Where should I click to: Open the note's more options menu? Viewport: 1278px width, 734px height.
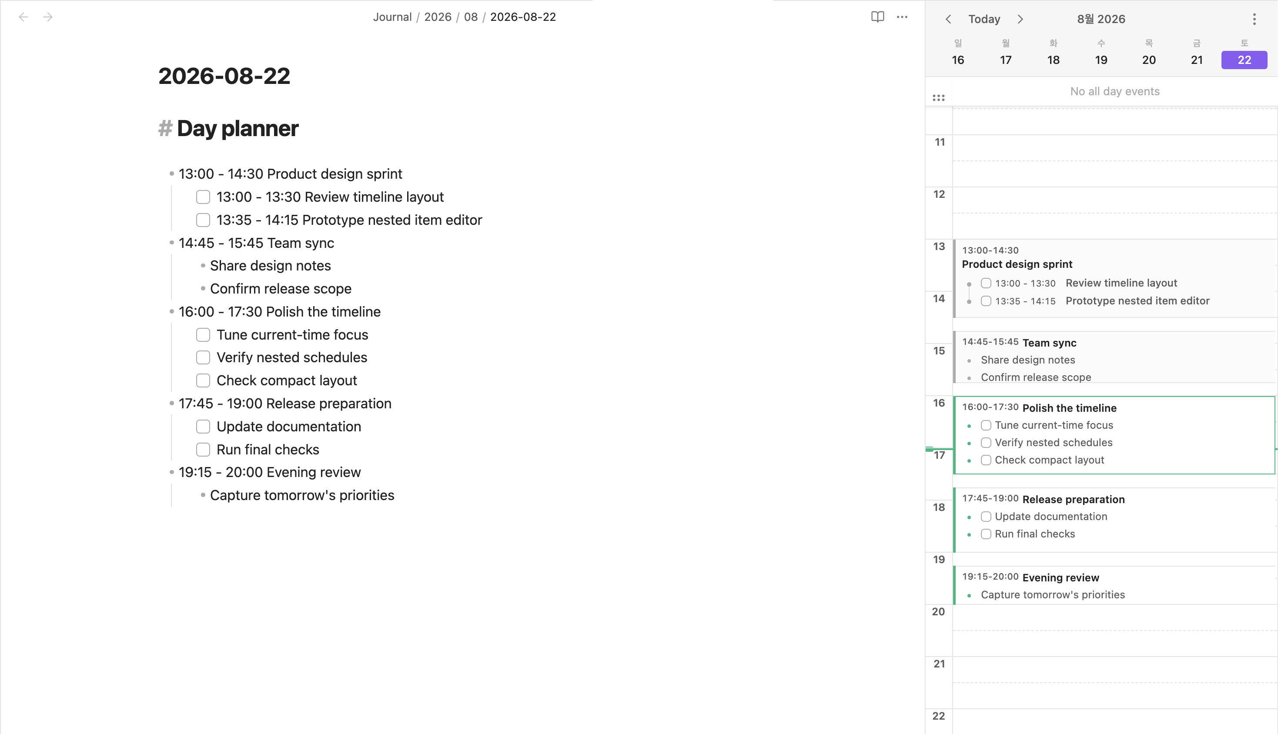pyautogui.click(x=902, y=17)
